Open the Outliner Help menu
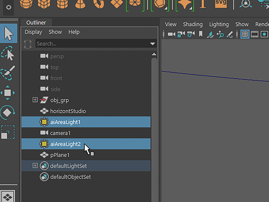This screenshot has height=202, width=269. tap(74, 32)
